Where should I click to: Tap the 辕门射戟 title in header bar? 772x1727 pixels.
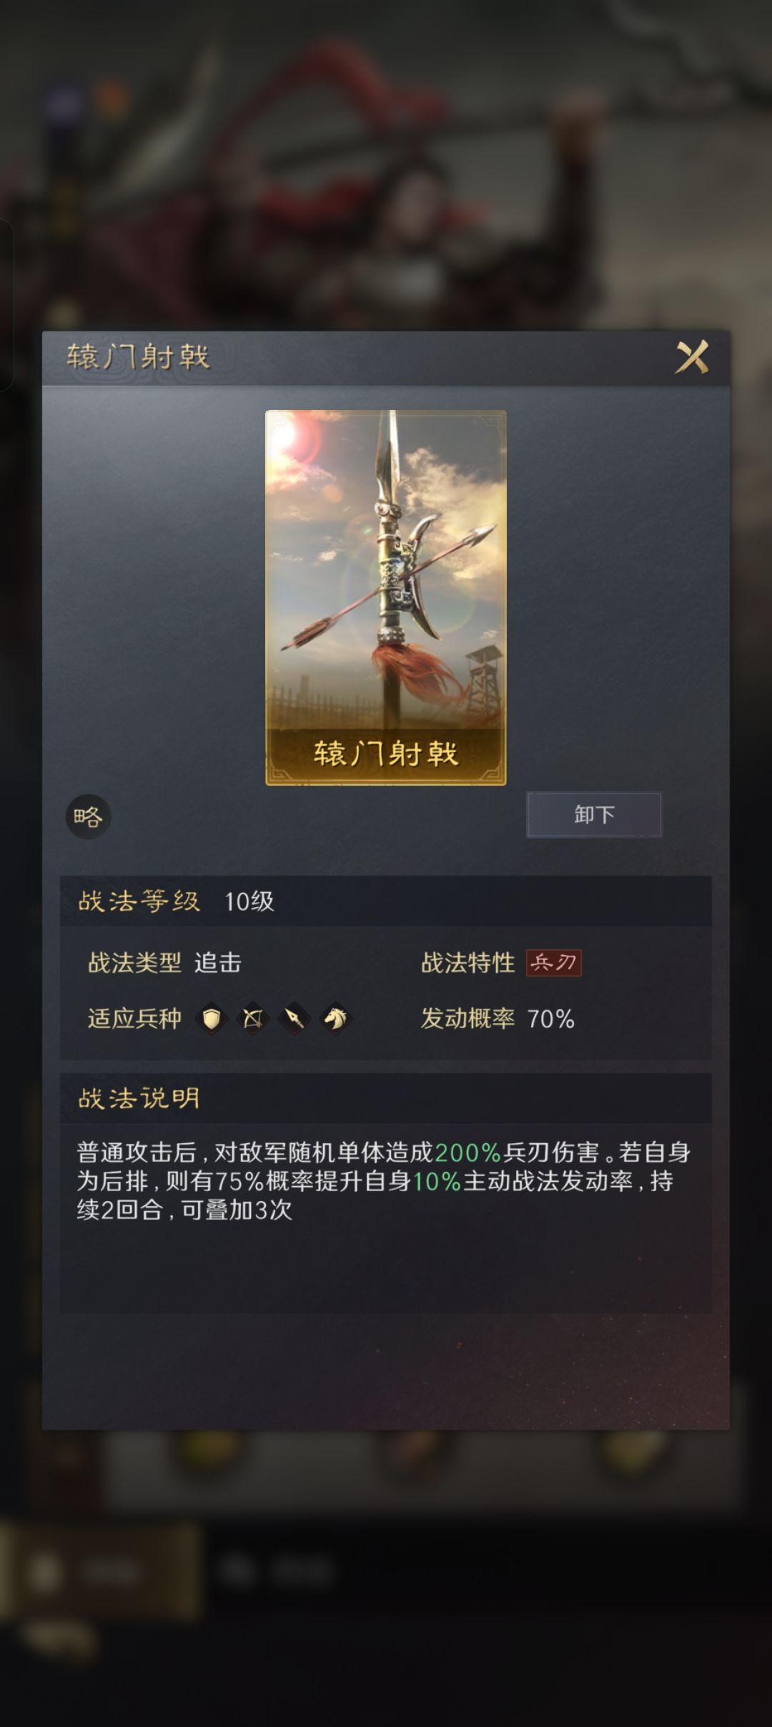click(x=139, y=357)
